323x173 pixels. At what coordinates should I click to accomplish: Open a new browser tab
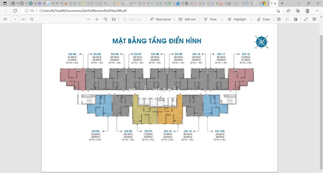tap(282, 3)
